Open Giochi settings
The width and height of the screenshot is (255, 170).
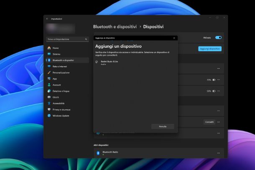56,97
